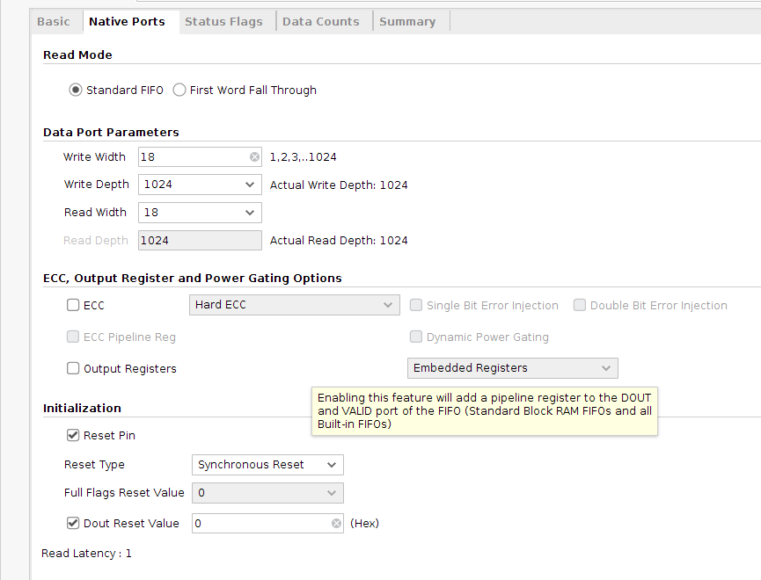The image size is (761, 580).
Task: Open the Hard ECC dropdown
Action: click(387, 305)
